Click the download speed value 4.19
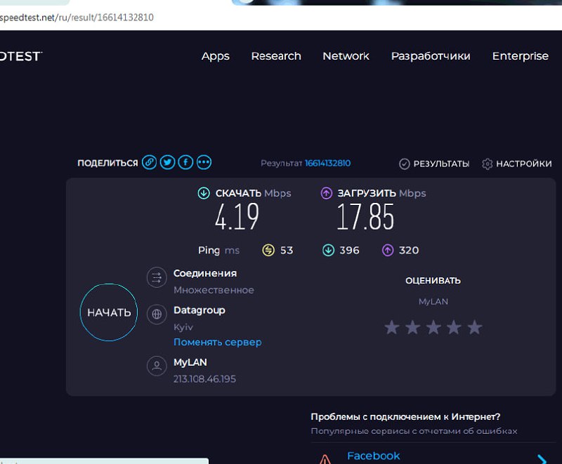The height and width of the screenshot is (464, 562). [x=237, y=217]
